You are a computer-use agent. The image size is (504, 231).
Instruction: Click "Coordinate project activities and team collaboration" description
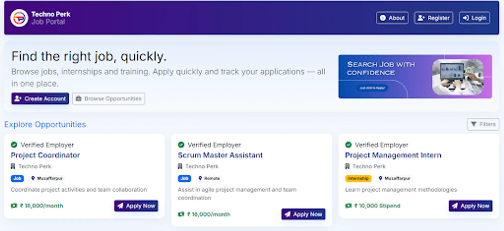click(79, 190)
